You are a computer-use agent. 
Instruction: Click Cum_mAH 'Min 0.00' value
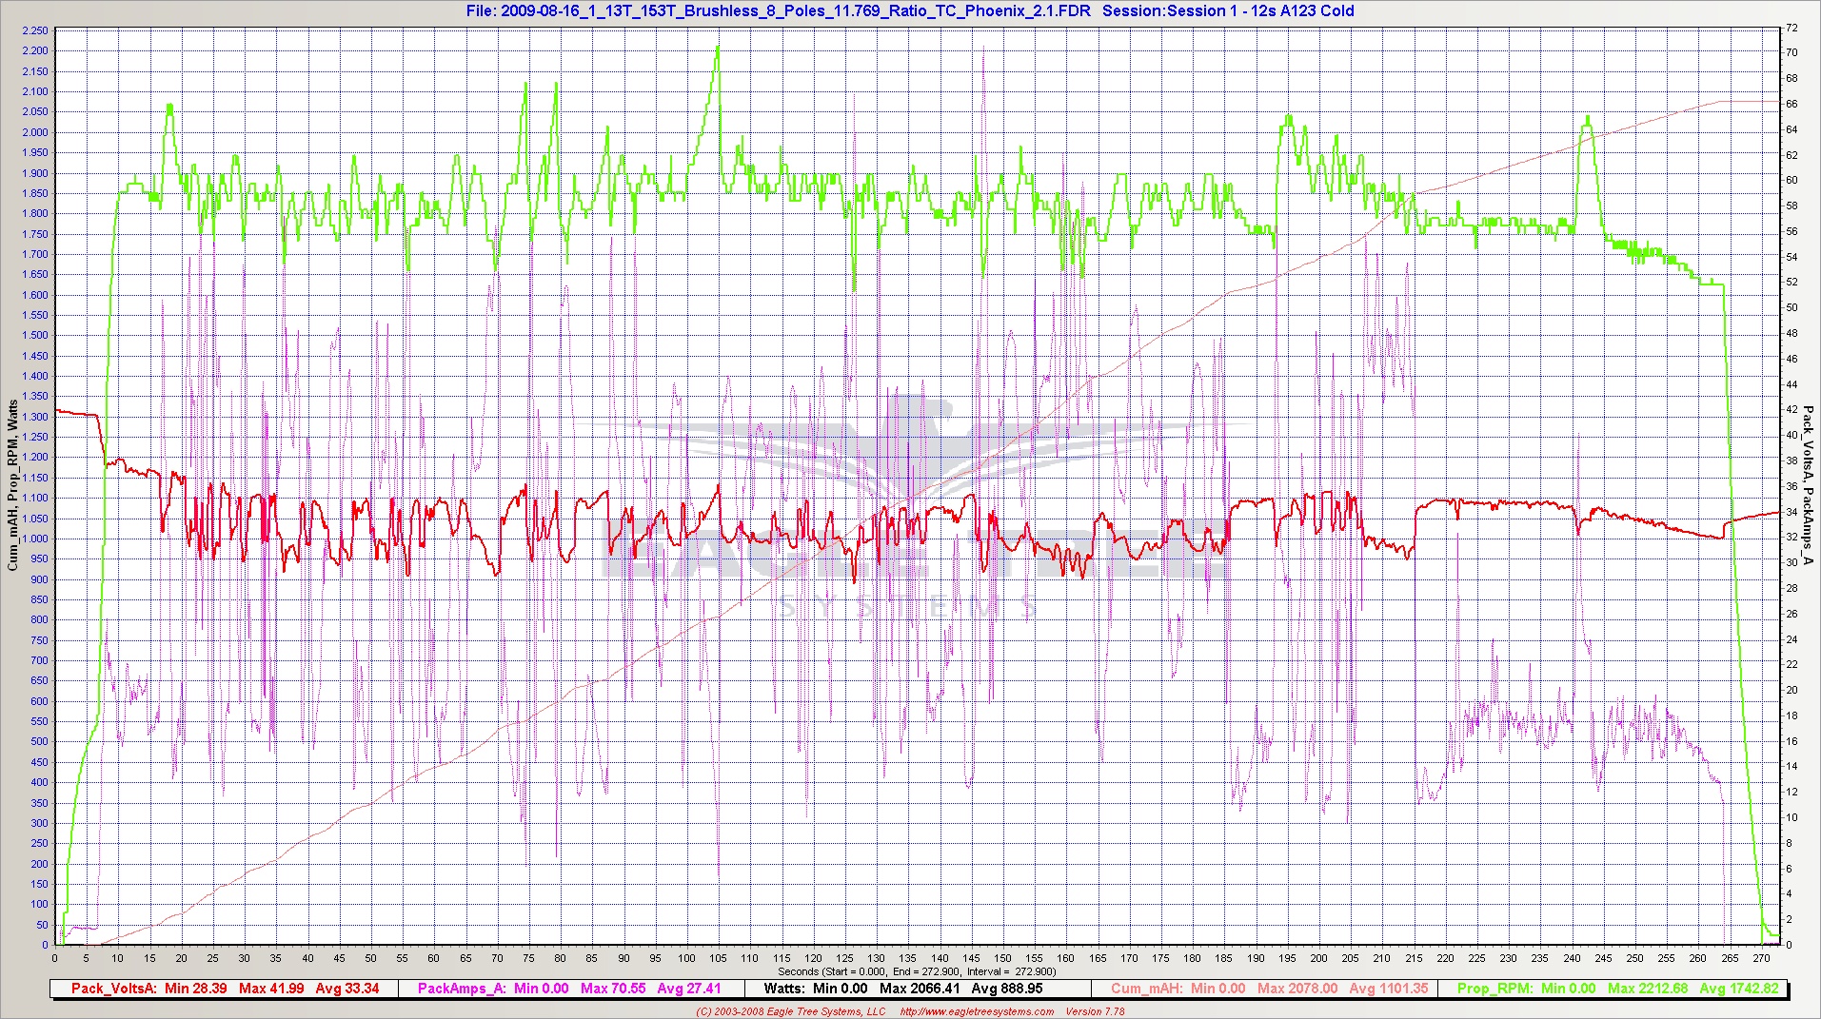pyautogui.click(x=1217, y=989)
